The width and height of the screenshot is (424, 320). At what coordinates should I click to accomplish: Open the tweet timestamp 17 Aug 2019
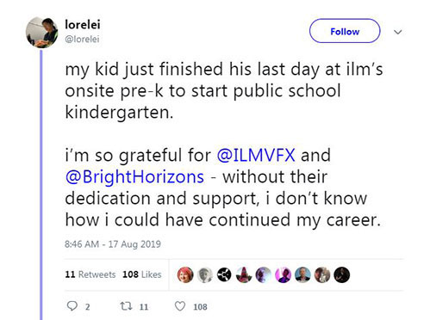(x=113, y=244)
